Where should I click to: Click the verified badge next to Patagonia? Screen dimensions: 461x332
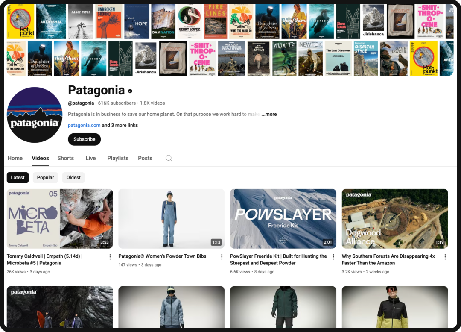pyautogui.click(x=130, y=91)
